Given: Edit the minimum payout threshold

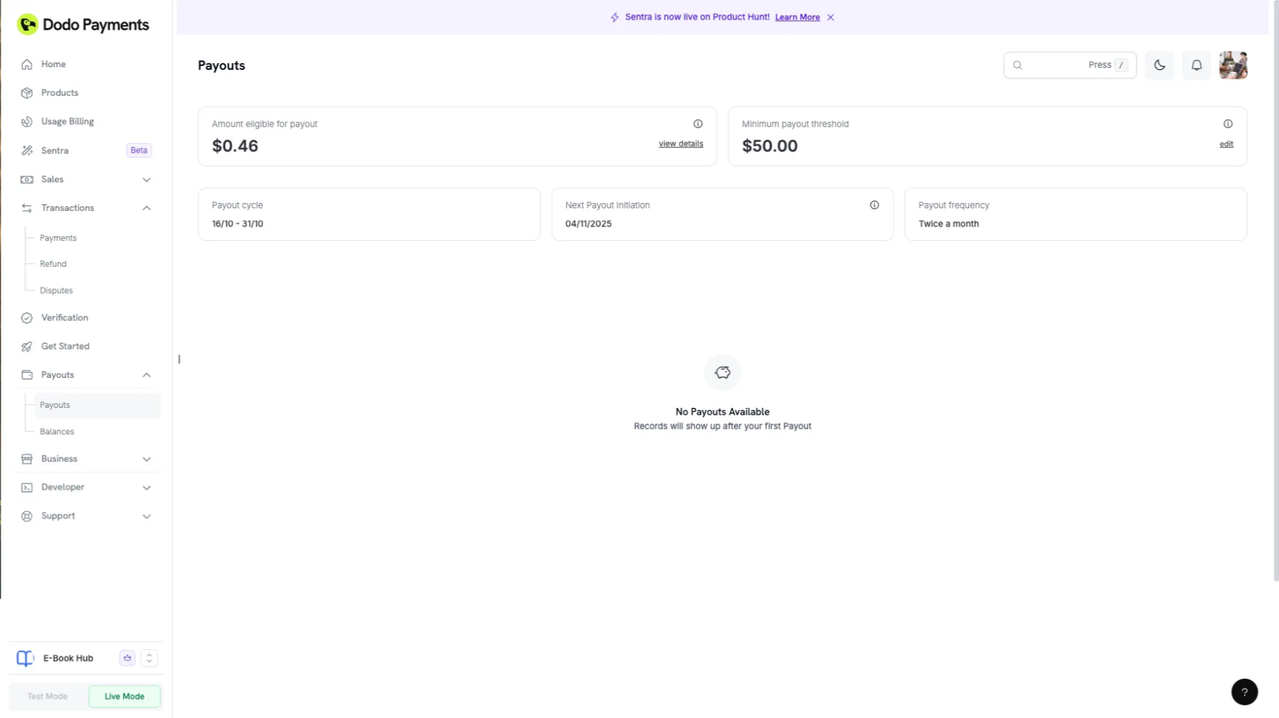Looking at the screenshot, I should tap(1226, 143).
